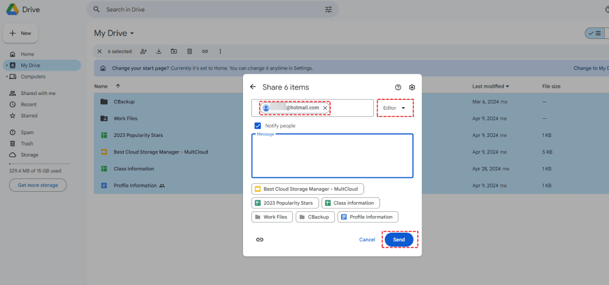Click Cancel in share dialog
The height and width of the screenshot is (285, 609).
(x=367, y=239)
